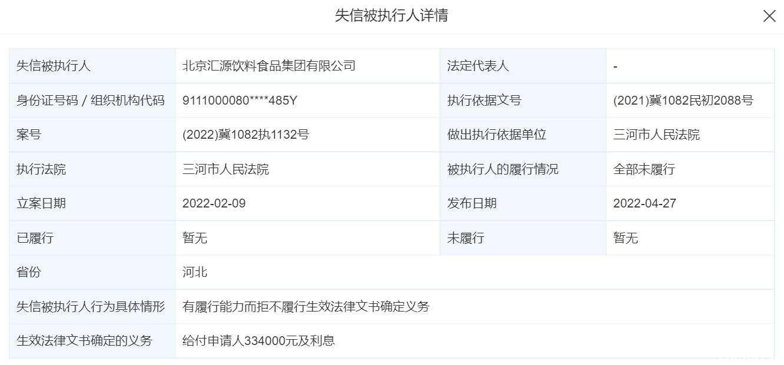Click the 已履行 value 暂无

point(195,238)
